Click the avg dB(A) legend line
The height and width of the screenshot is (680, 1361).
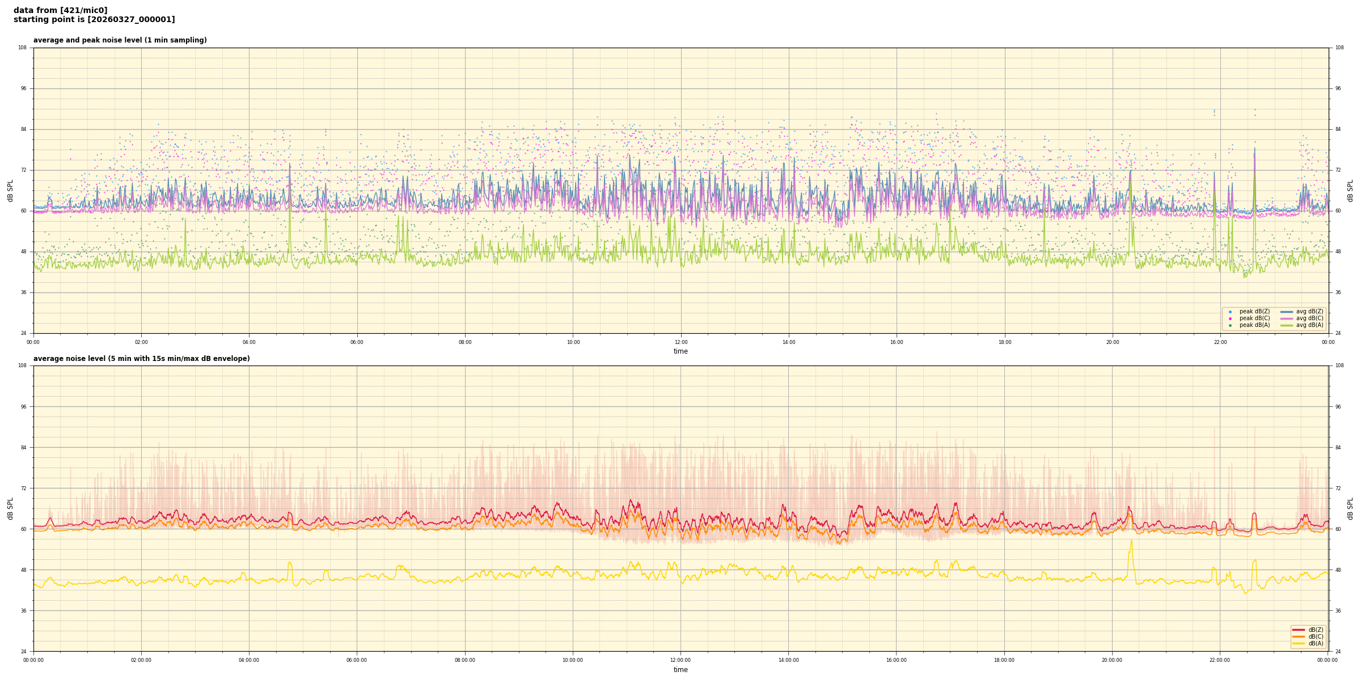click(x=1287, y=325)
